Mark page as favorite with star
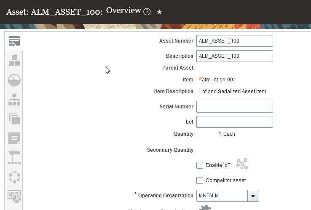Screen dimensions: 311x210 (x=159, y=12)
